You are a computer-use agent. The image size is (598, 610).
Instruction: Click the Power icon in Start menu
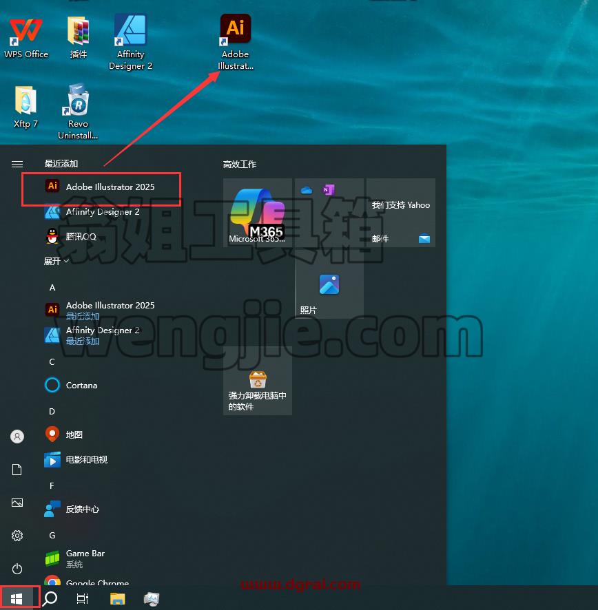[x=17, y=569]
